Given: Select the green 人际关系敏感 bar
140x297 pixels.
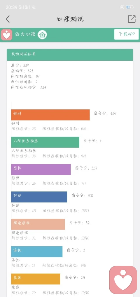Looking at the screenshot, I should (45, 142).
